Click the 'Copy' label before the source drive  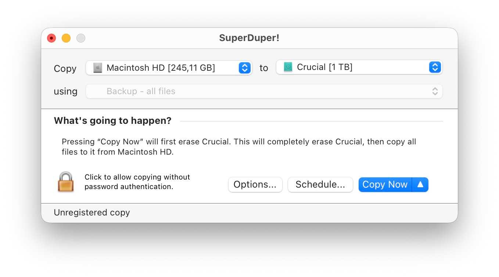65,69
